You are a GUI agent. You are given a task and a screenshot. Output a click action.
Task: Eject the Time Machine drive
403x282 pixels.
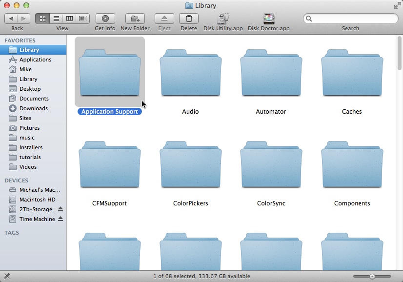point(60,219)
